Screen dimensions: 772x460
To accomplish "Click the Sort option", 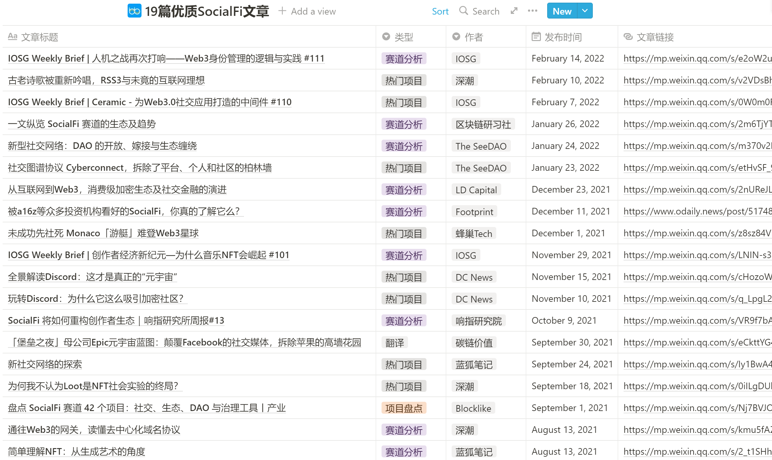I will click(x=440, y=11).
